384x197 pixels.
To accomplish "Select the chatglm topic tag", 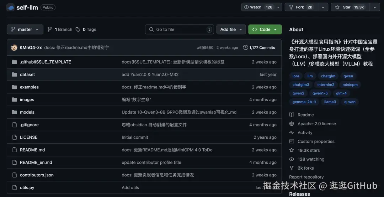I will coord(328,76).
